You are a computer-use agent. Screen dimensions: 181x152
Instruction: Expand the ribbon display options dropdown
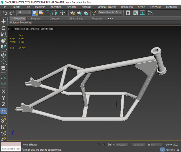tap(110, 19)
